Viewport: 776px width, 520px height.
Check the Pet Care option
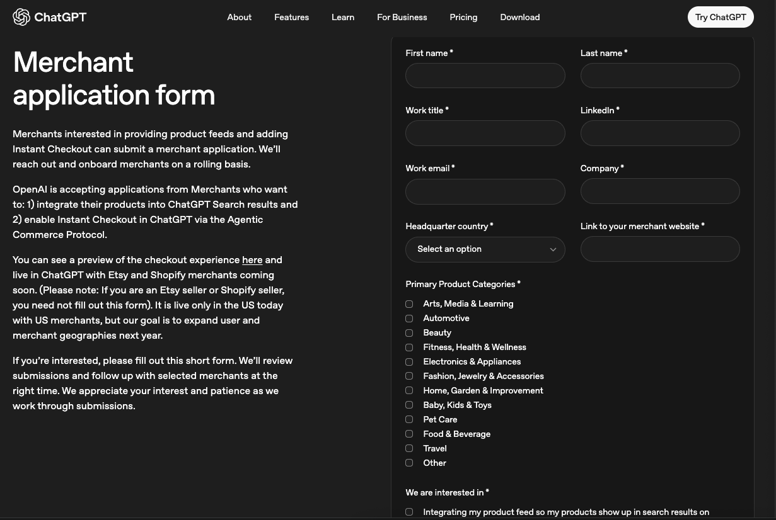click(x=409, y=420)
